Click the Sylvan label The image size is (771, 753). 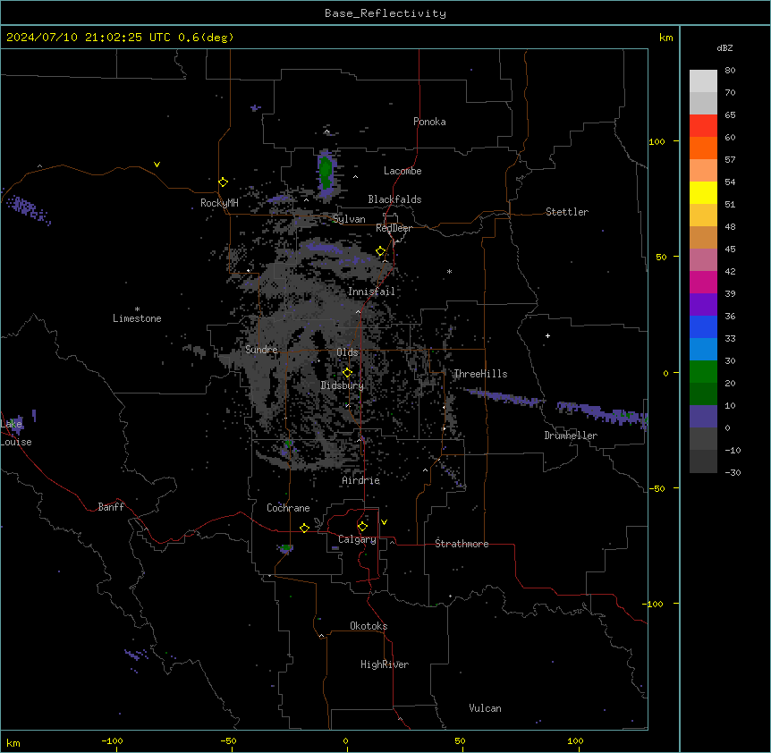coord(349,219)
